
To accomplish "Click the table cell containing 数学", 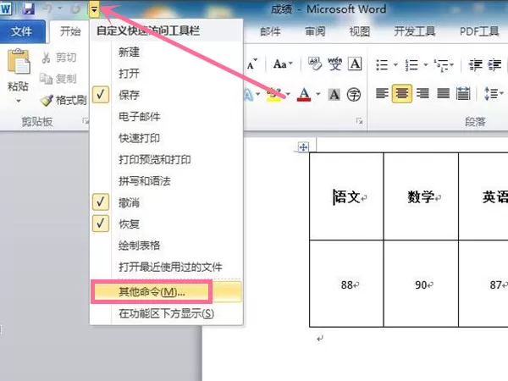I will (421, 196).
